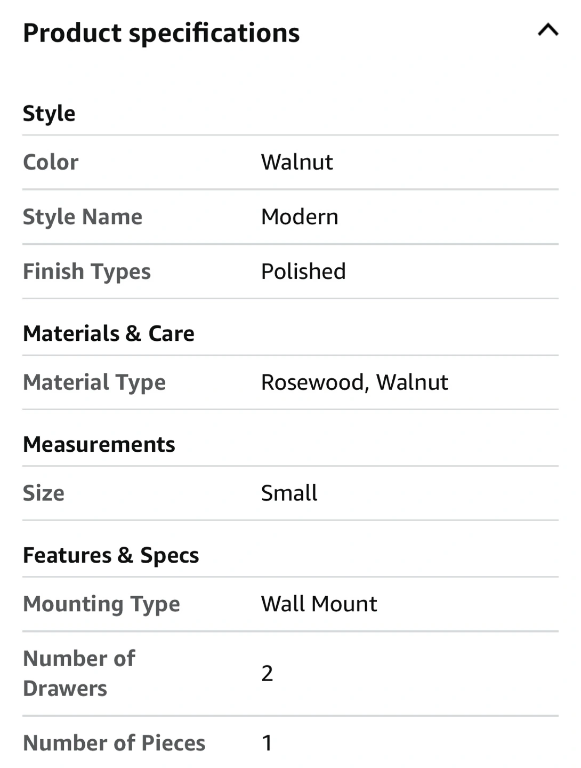Tap the Product specifications heading
The image size is (581, 768).
tap(161, 33)
